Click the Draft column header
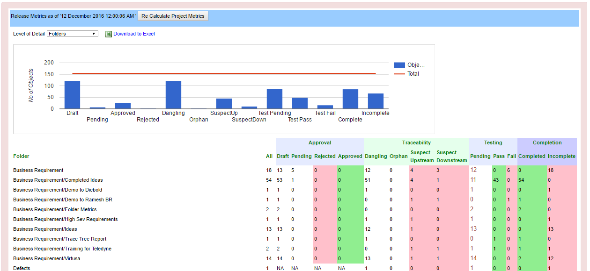Viewport: 590px width, 271px height. point(283,156)
